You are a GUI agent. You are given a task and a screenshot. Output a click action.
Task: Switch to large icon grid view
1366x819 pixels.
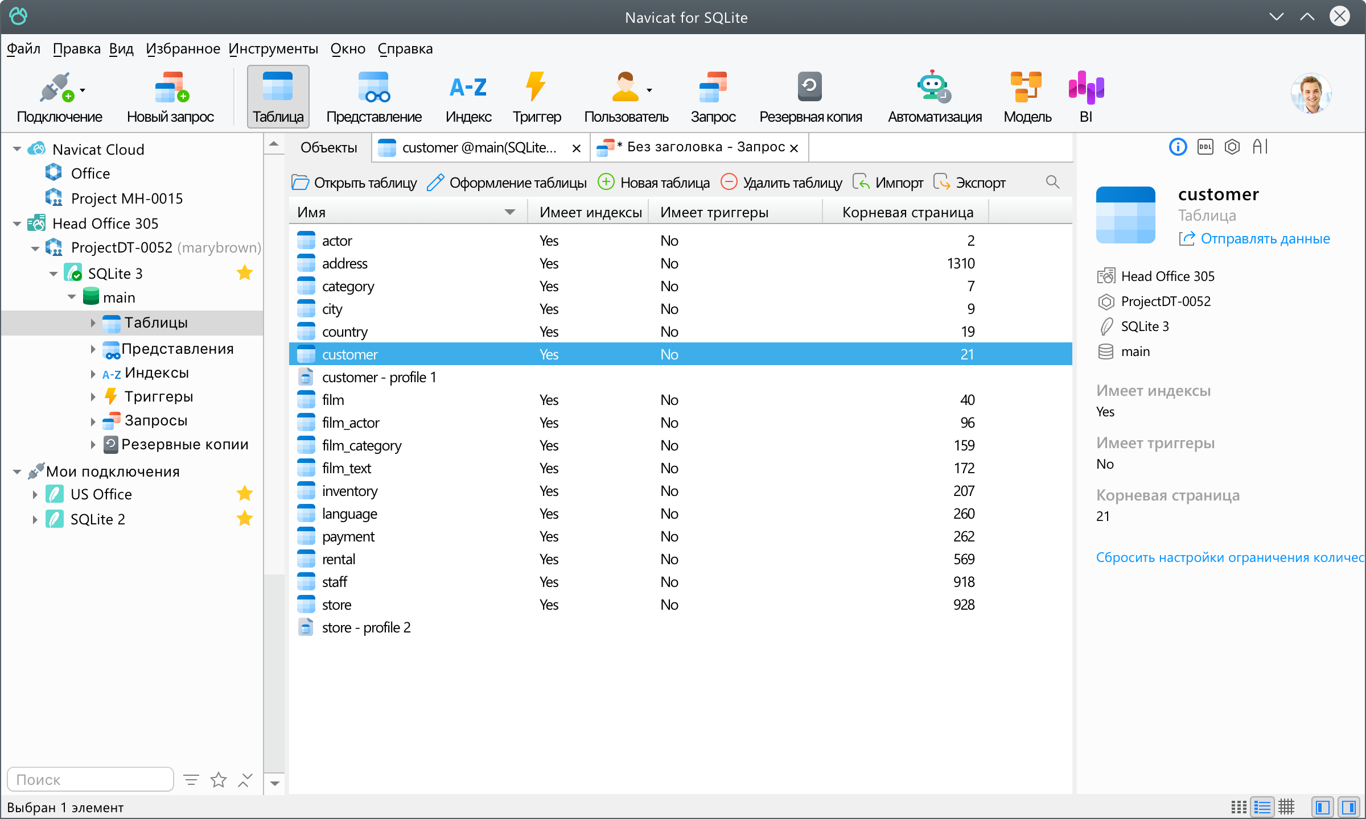1239,807
